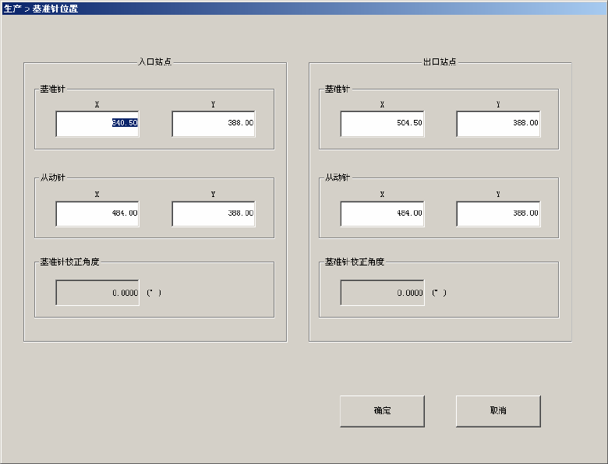This screenshot has height=464, width=608.
Task: Click the 出口站点 group title
Action: pos(440,62)
